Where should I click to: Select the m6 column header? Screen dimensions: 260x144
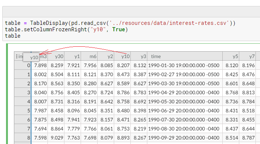click(89, 57)
